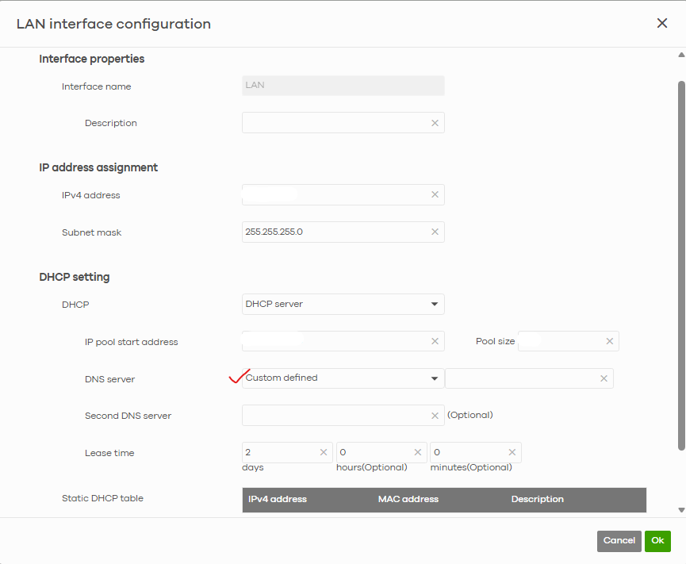
Task: Clear the Subnet mask value
Action: 435,232
